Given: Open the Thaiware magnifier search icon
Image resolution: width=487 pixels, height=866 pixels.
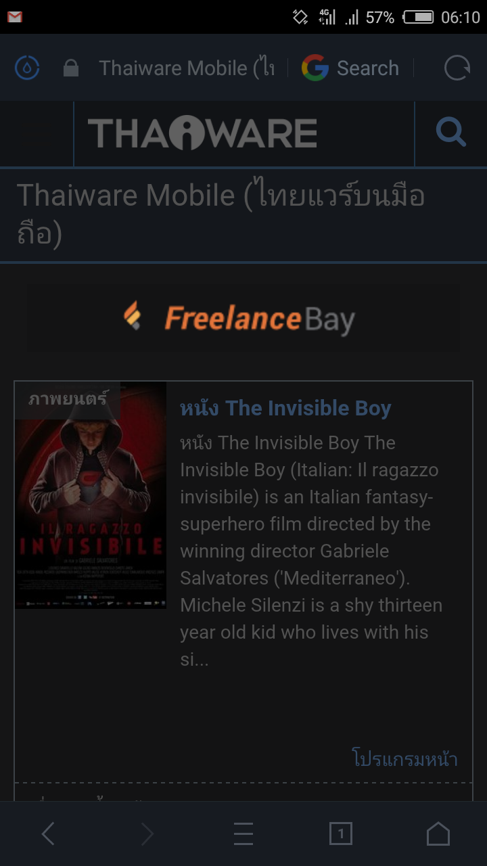Looking at the screenshot, I should click(x=450, y=133).
